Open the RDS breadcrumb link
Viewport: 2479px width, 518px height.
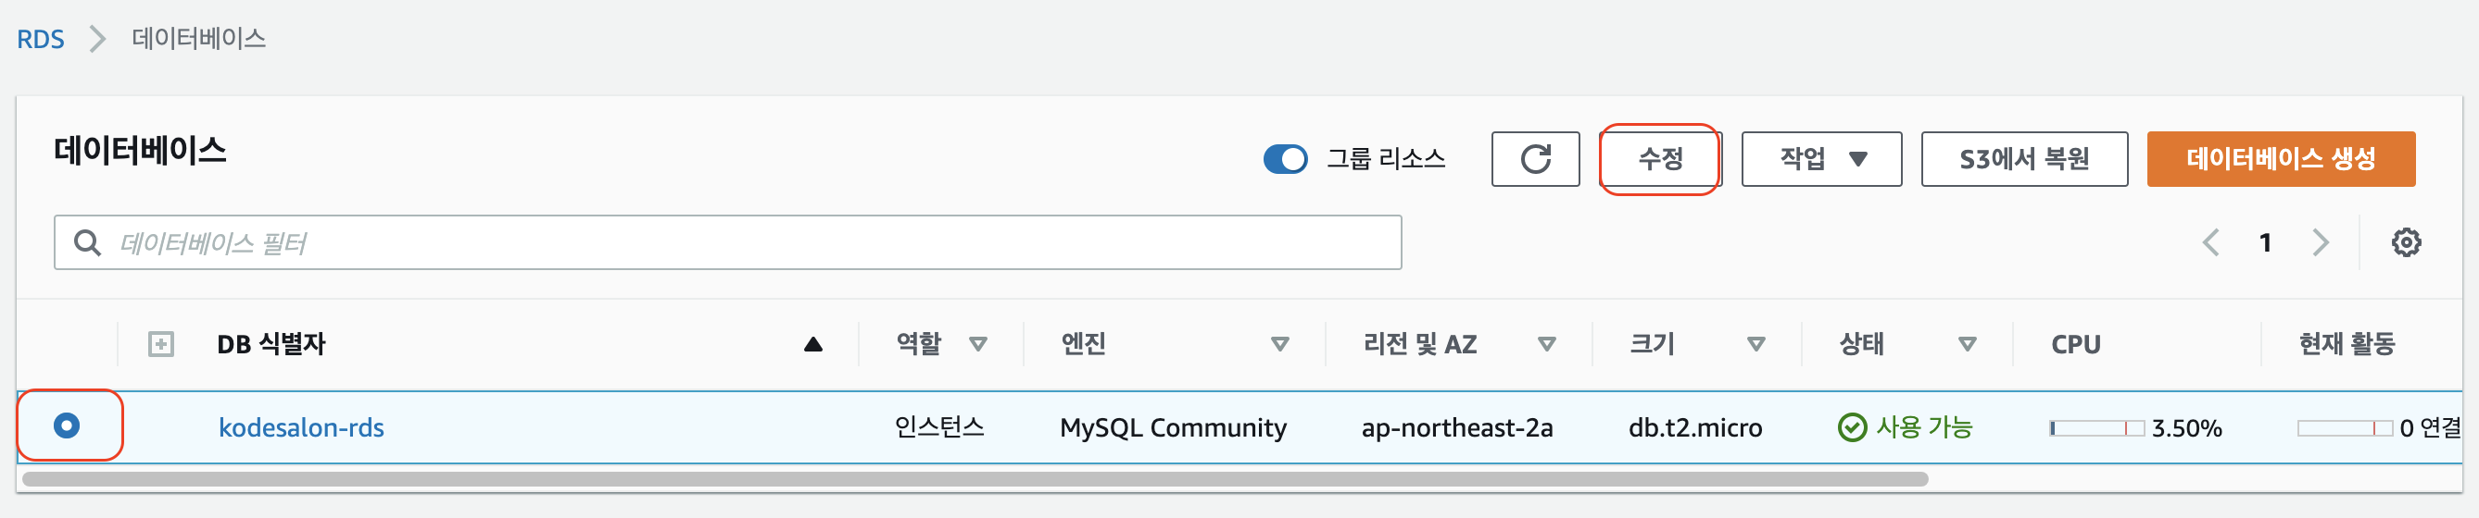coord(41,40)
